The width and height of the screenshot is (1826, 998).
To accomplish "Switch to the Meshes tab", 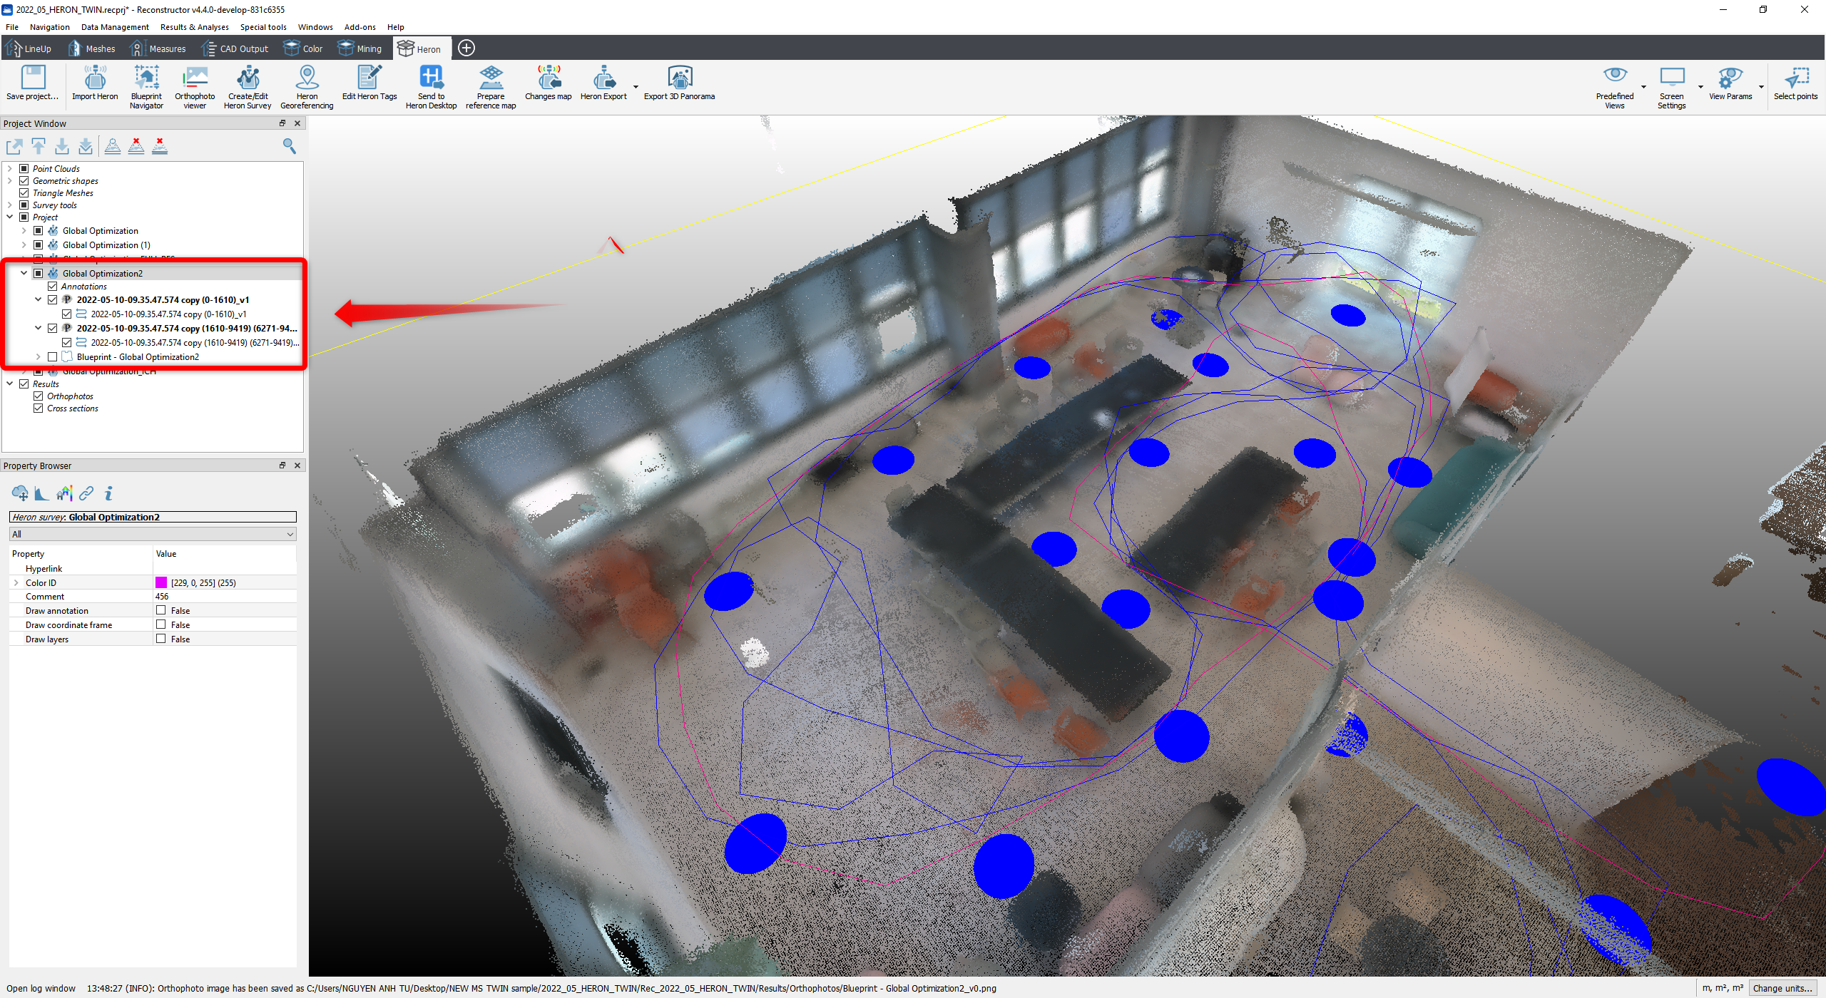I will [x=91, y=48].
